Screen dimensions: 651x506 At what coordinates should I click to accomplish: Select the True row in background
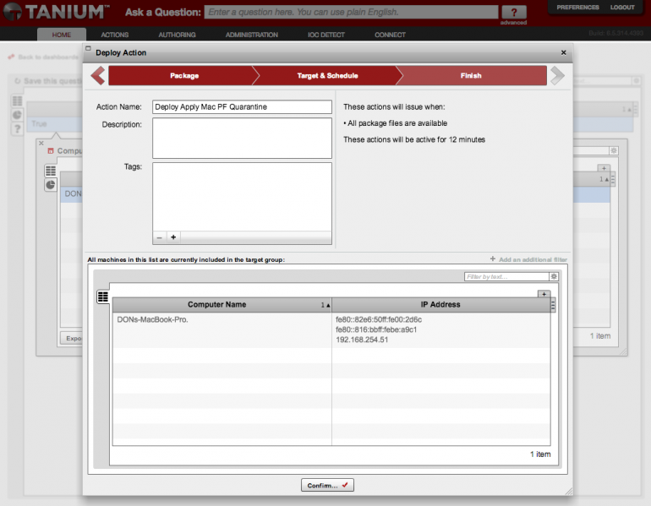pos(55,123)
